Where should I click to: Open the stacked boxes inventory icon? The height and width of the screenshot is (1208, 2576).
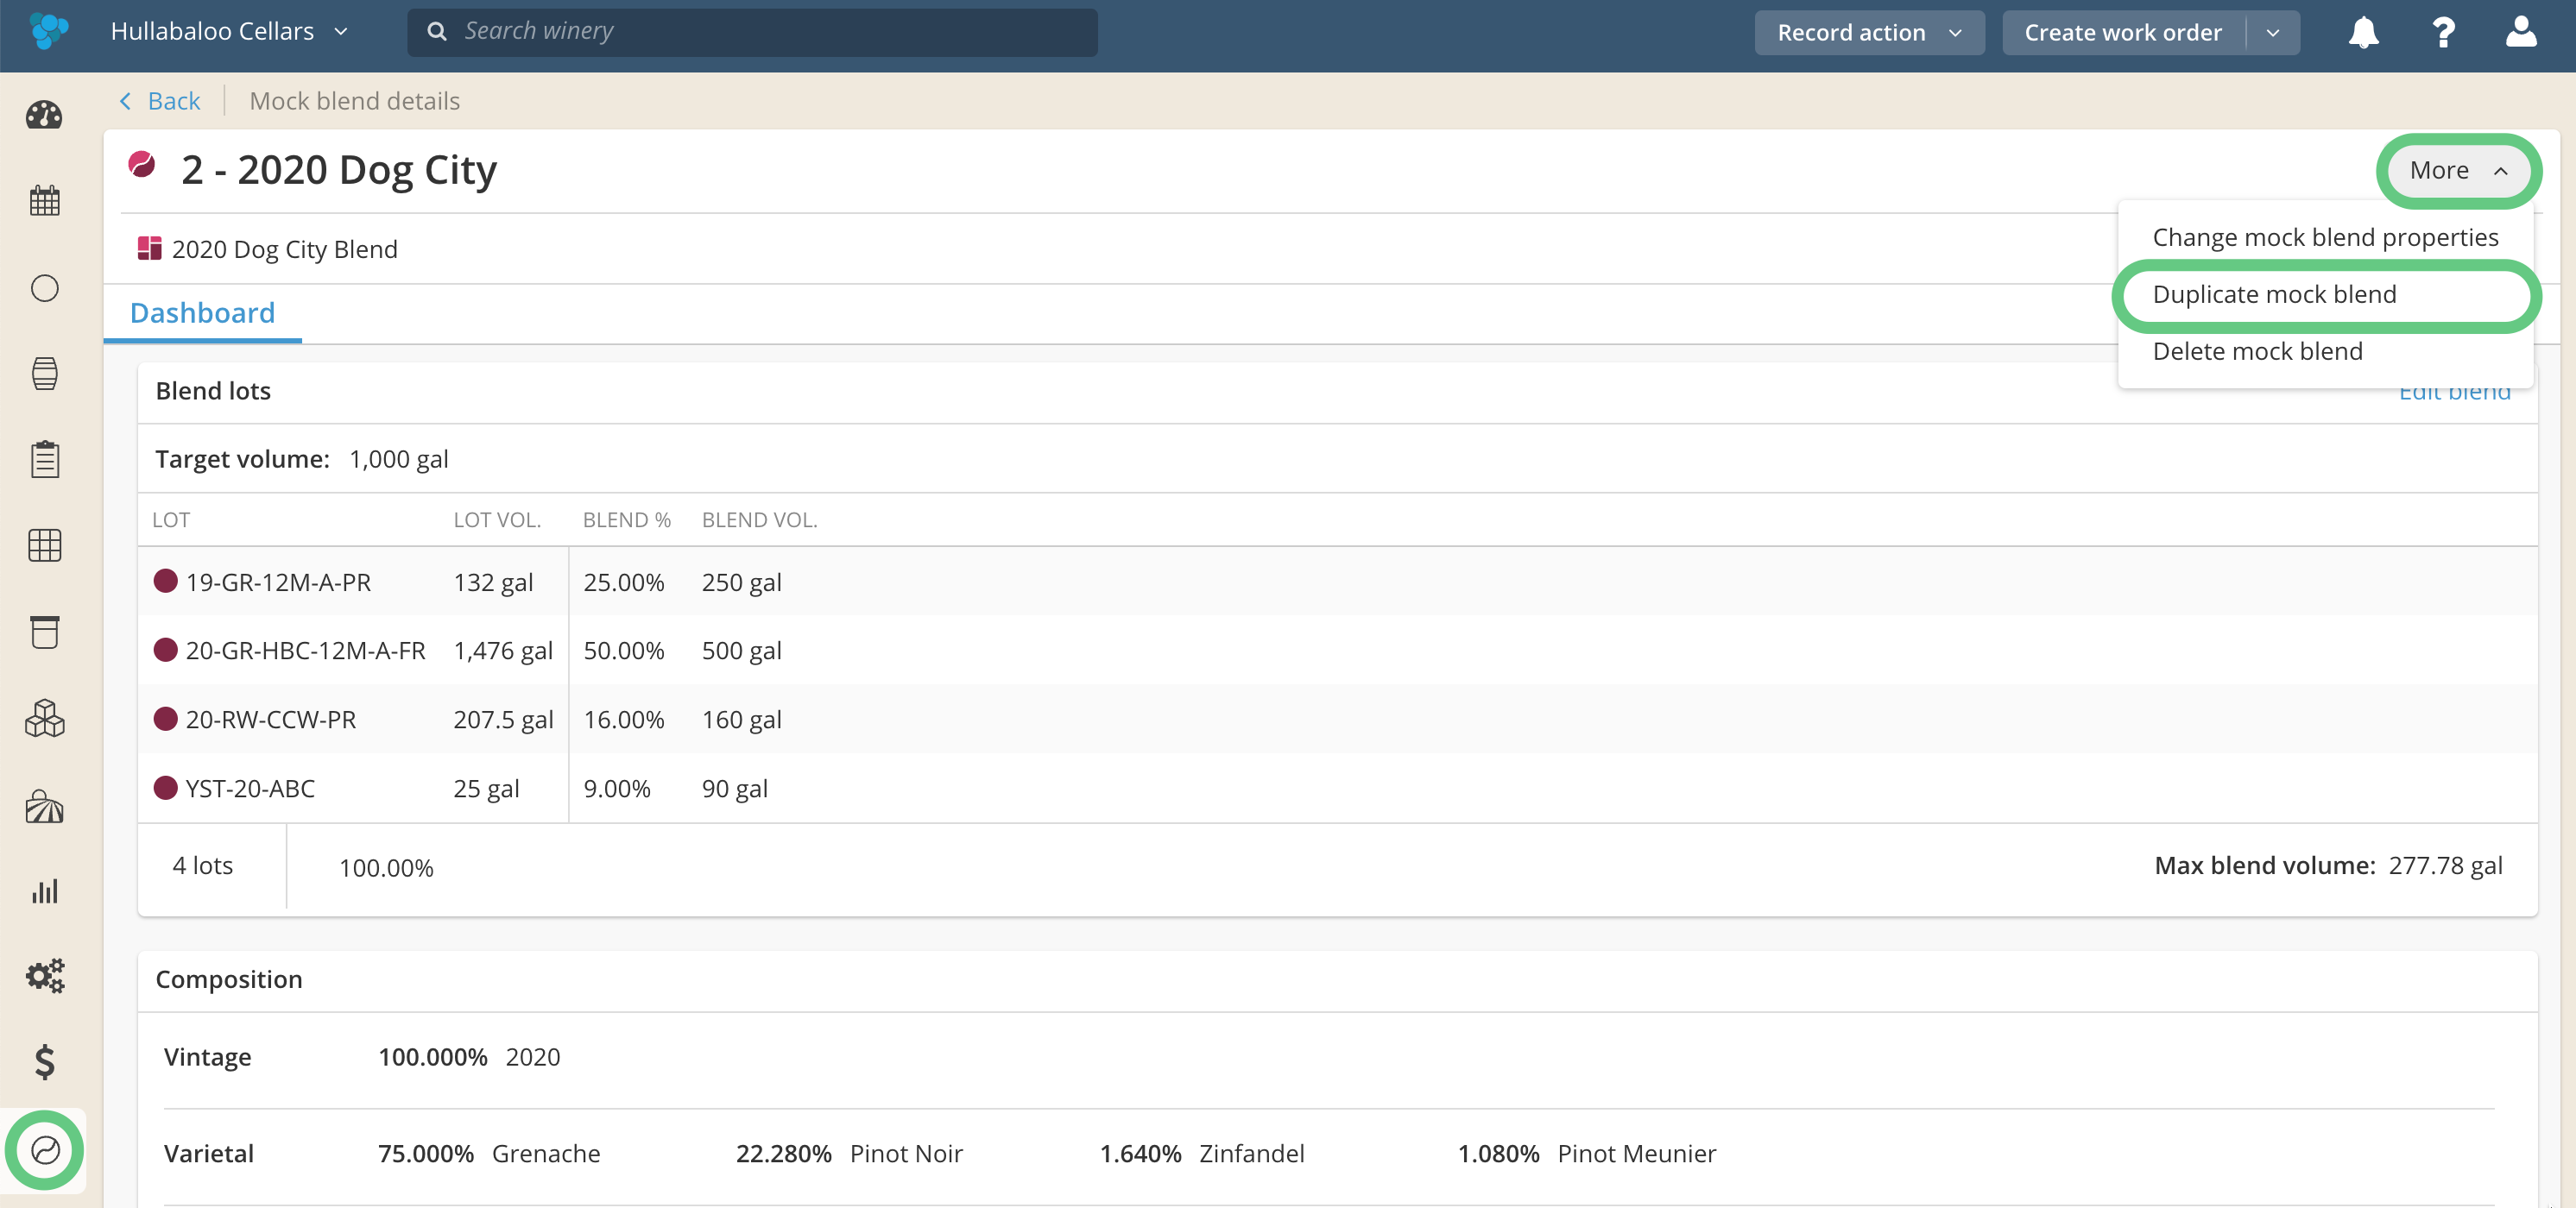click(x=44, y=719)
